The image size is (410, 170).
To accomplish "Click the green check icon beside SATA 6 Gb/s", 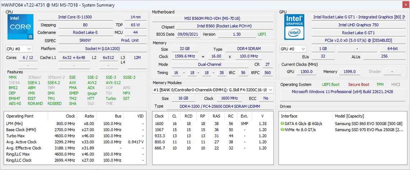I will pyautogui.click(x=282, y=124).
